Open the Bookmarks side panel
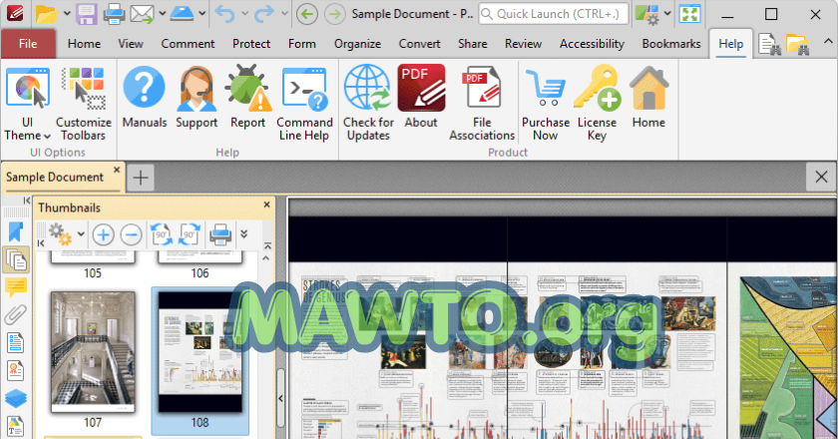The image size is (838, 439). [16, 232]
